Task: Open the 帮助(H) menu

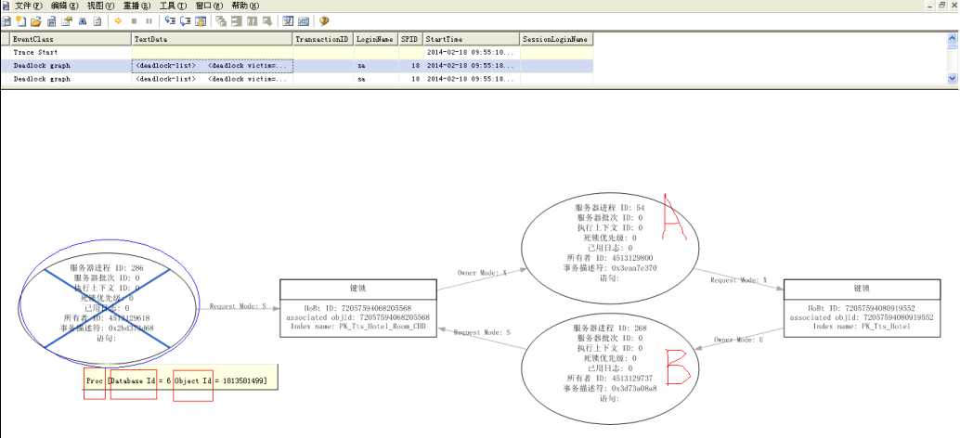Action: (245, 6)
